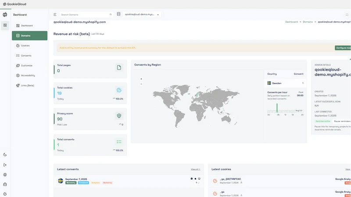
Task: Click the cookie icon at bottom of left rail
Action: (x=5, y=194)
